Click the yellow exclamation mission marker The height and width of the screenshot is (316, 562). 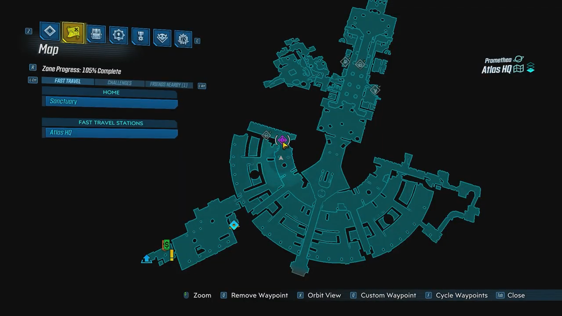coord(172,255)
